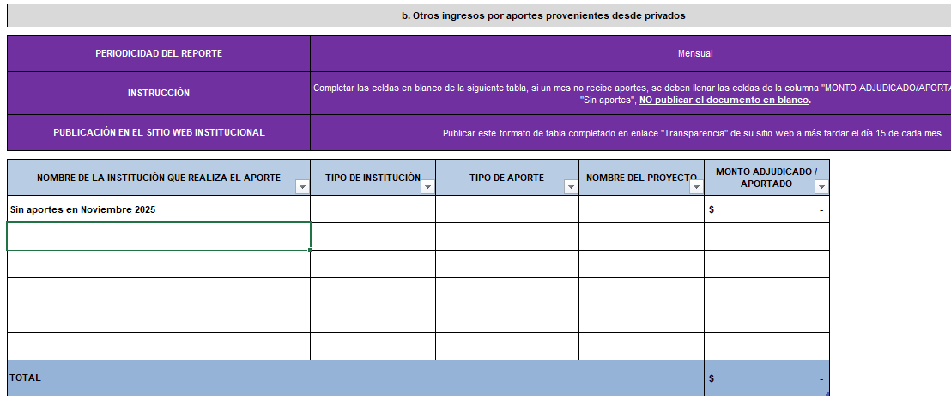Click the 'Publicar este formato de tabla' instruction cell

tap(695, 133)
